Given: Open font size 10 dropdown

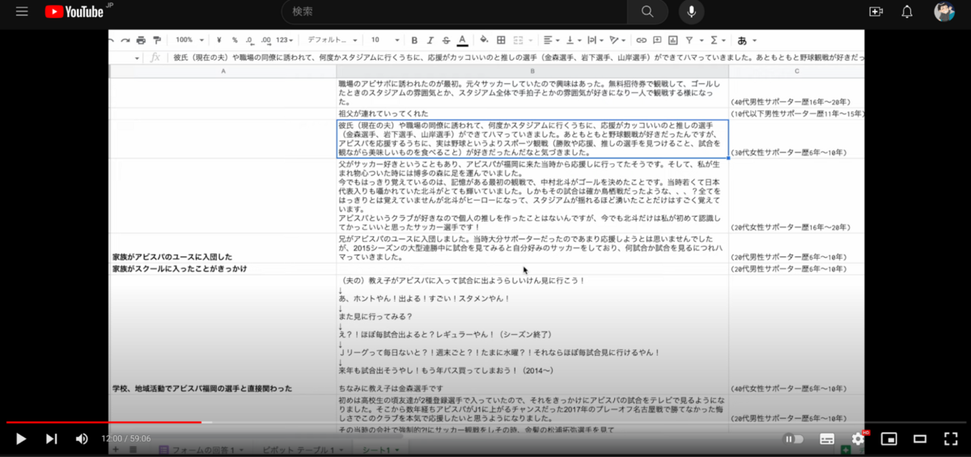Looking at the screenshot, I should [x=385, y=40].
